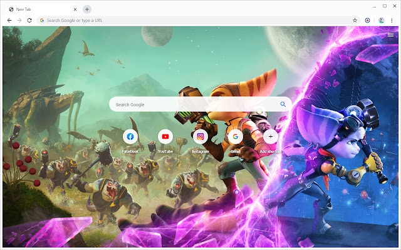The height and width of the screenshot is (250, 401).
Task: Open a new tab with the plus button
Action: [87, 9]
